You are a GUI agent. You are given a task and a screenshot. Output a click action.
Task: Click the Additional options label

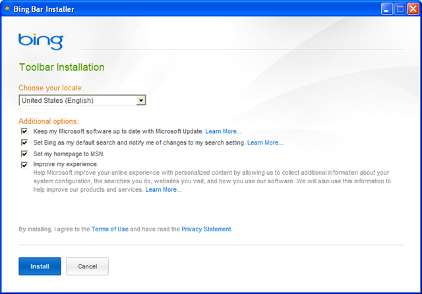[49, 121]
